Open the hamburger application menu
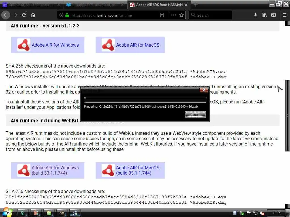 (x=285, y=15)
